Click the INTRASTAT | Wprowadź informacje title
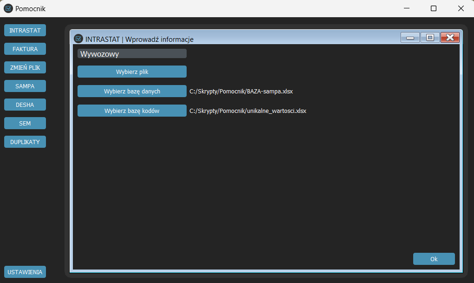The image size is (474, 283). [139, 39]
